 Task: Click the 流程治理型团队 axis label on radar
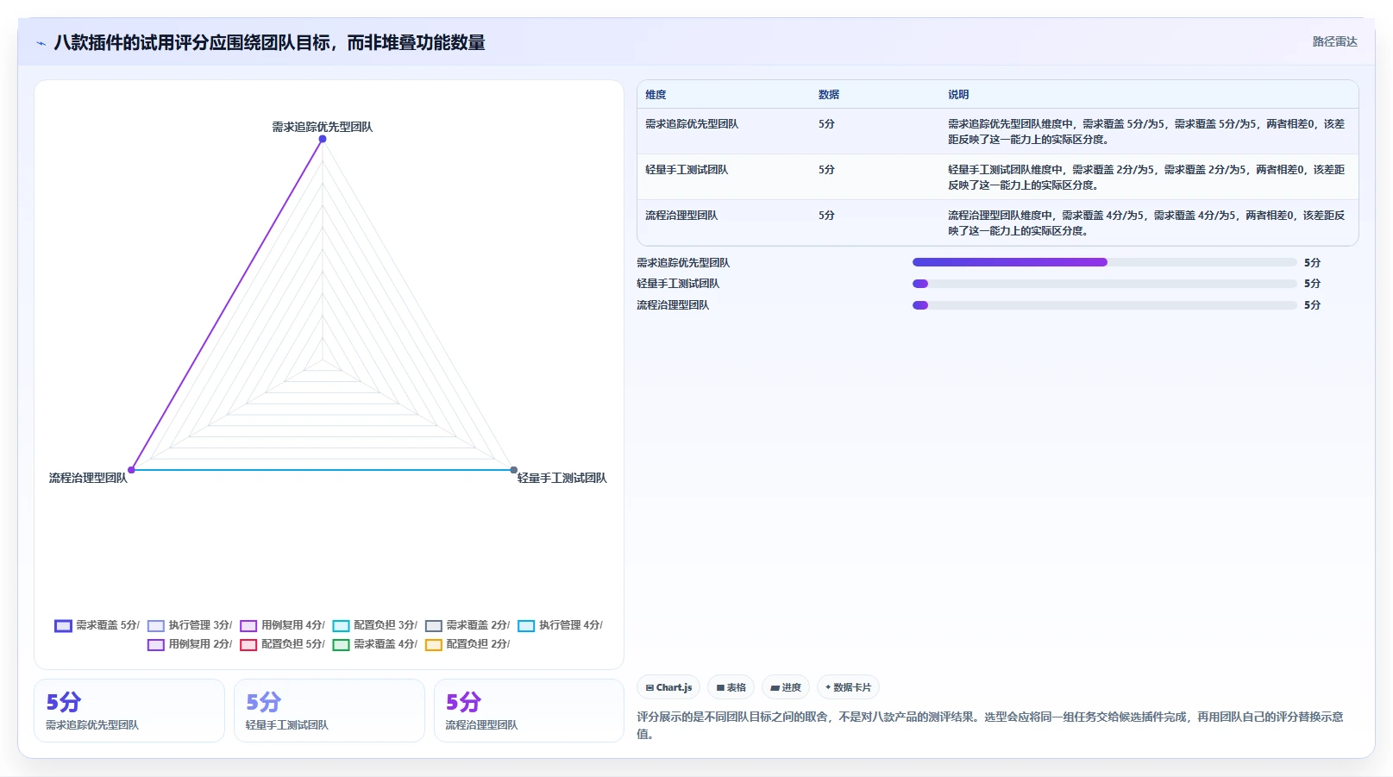pos(88,478)
